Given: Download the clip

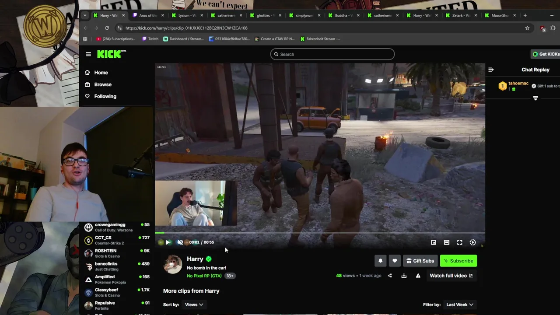Looking at the screenshot, I should (x=404, y=276).
